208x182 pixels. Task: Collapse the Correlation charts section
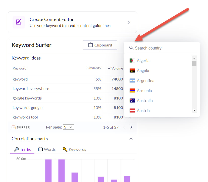(x=131, y=138)
